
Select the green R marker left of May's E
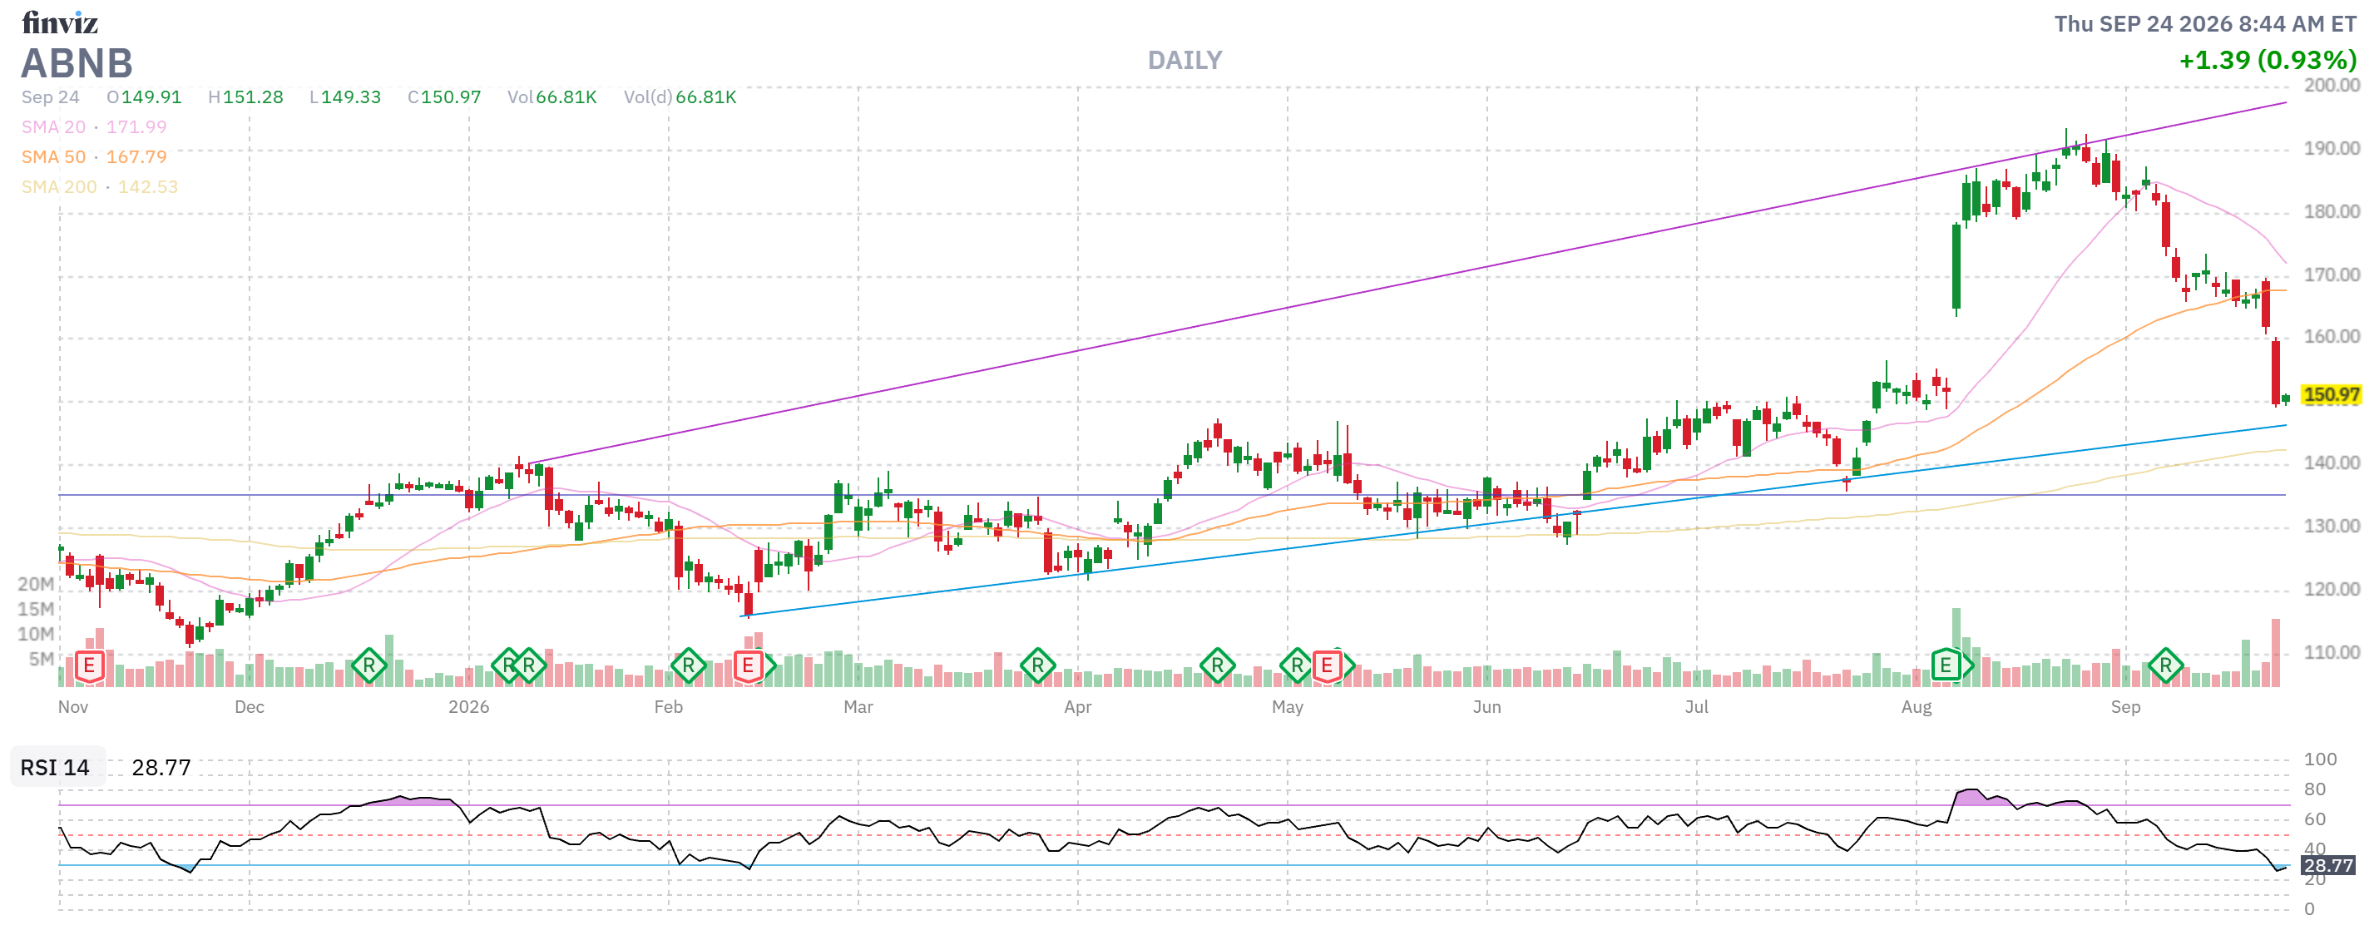[x=1297, y=665]
